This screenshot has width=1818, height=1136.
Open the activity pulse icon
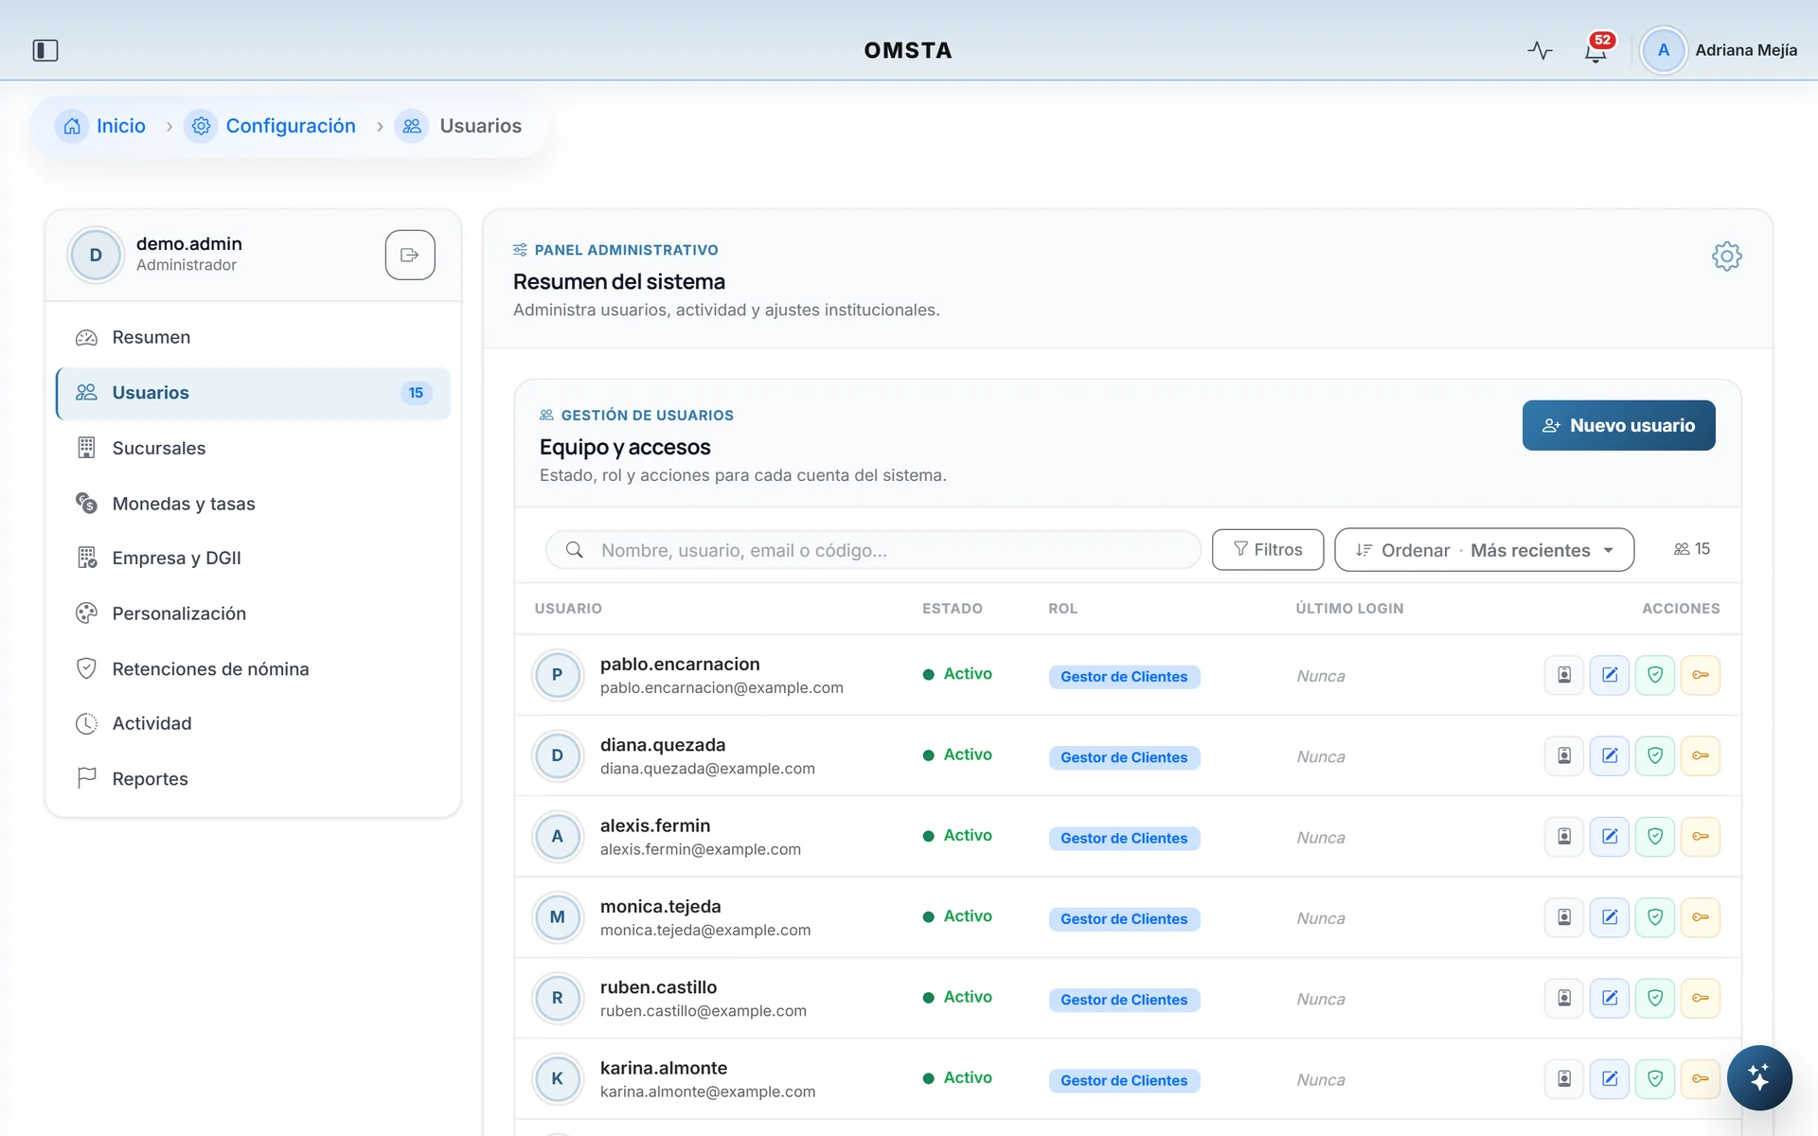[1540, 50]
